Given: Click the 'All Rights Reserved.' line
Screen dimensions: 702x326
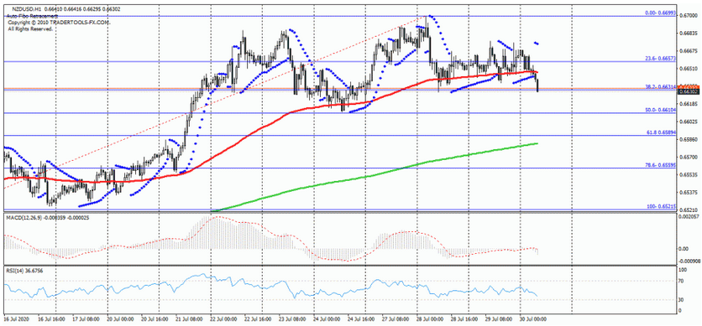Looking at the screenshot, I should click(30, 28).
